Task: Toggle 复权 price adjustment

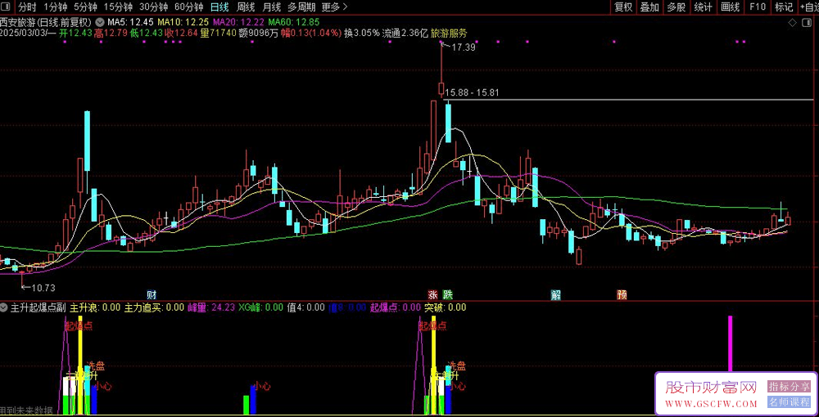Action: click(623, 7)
